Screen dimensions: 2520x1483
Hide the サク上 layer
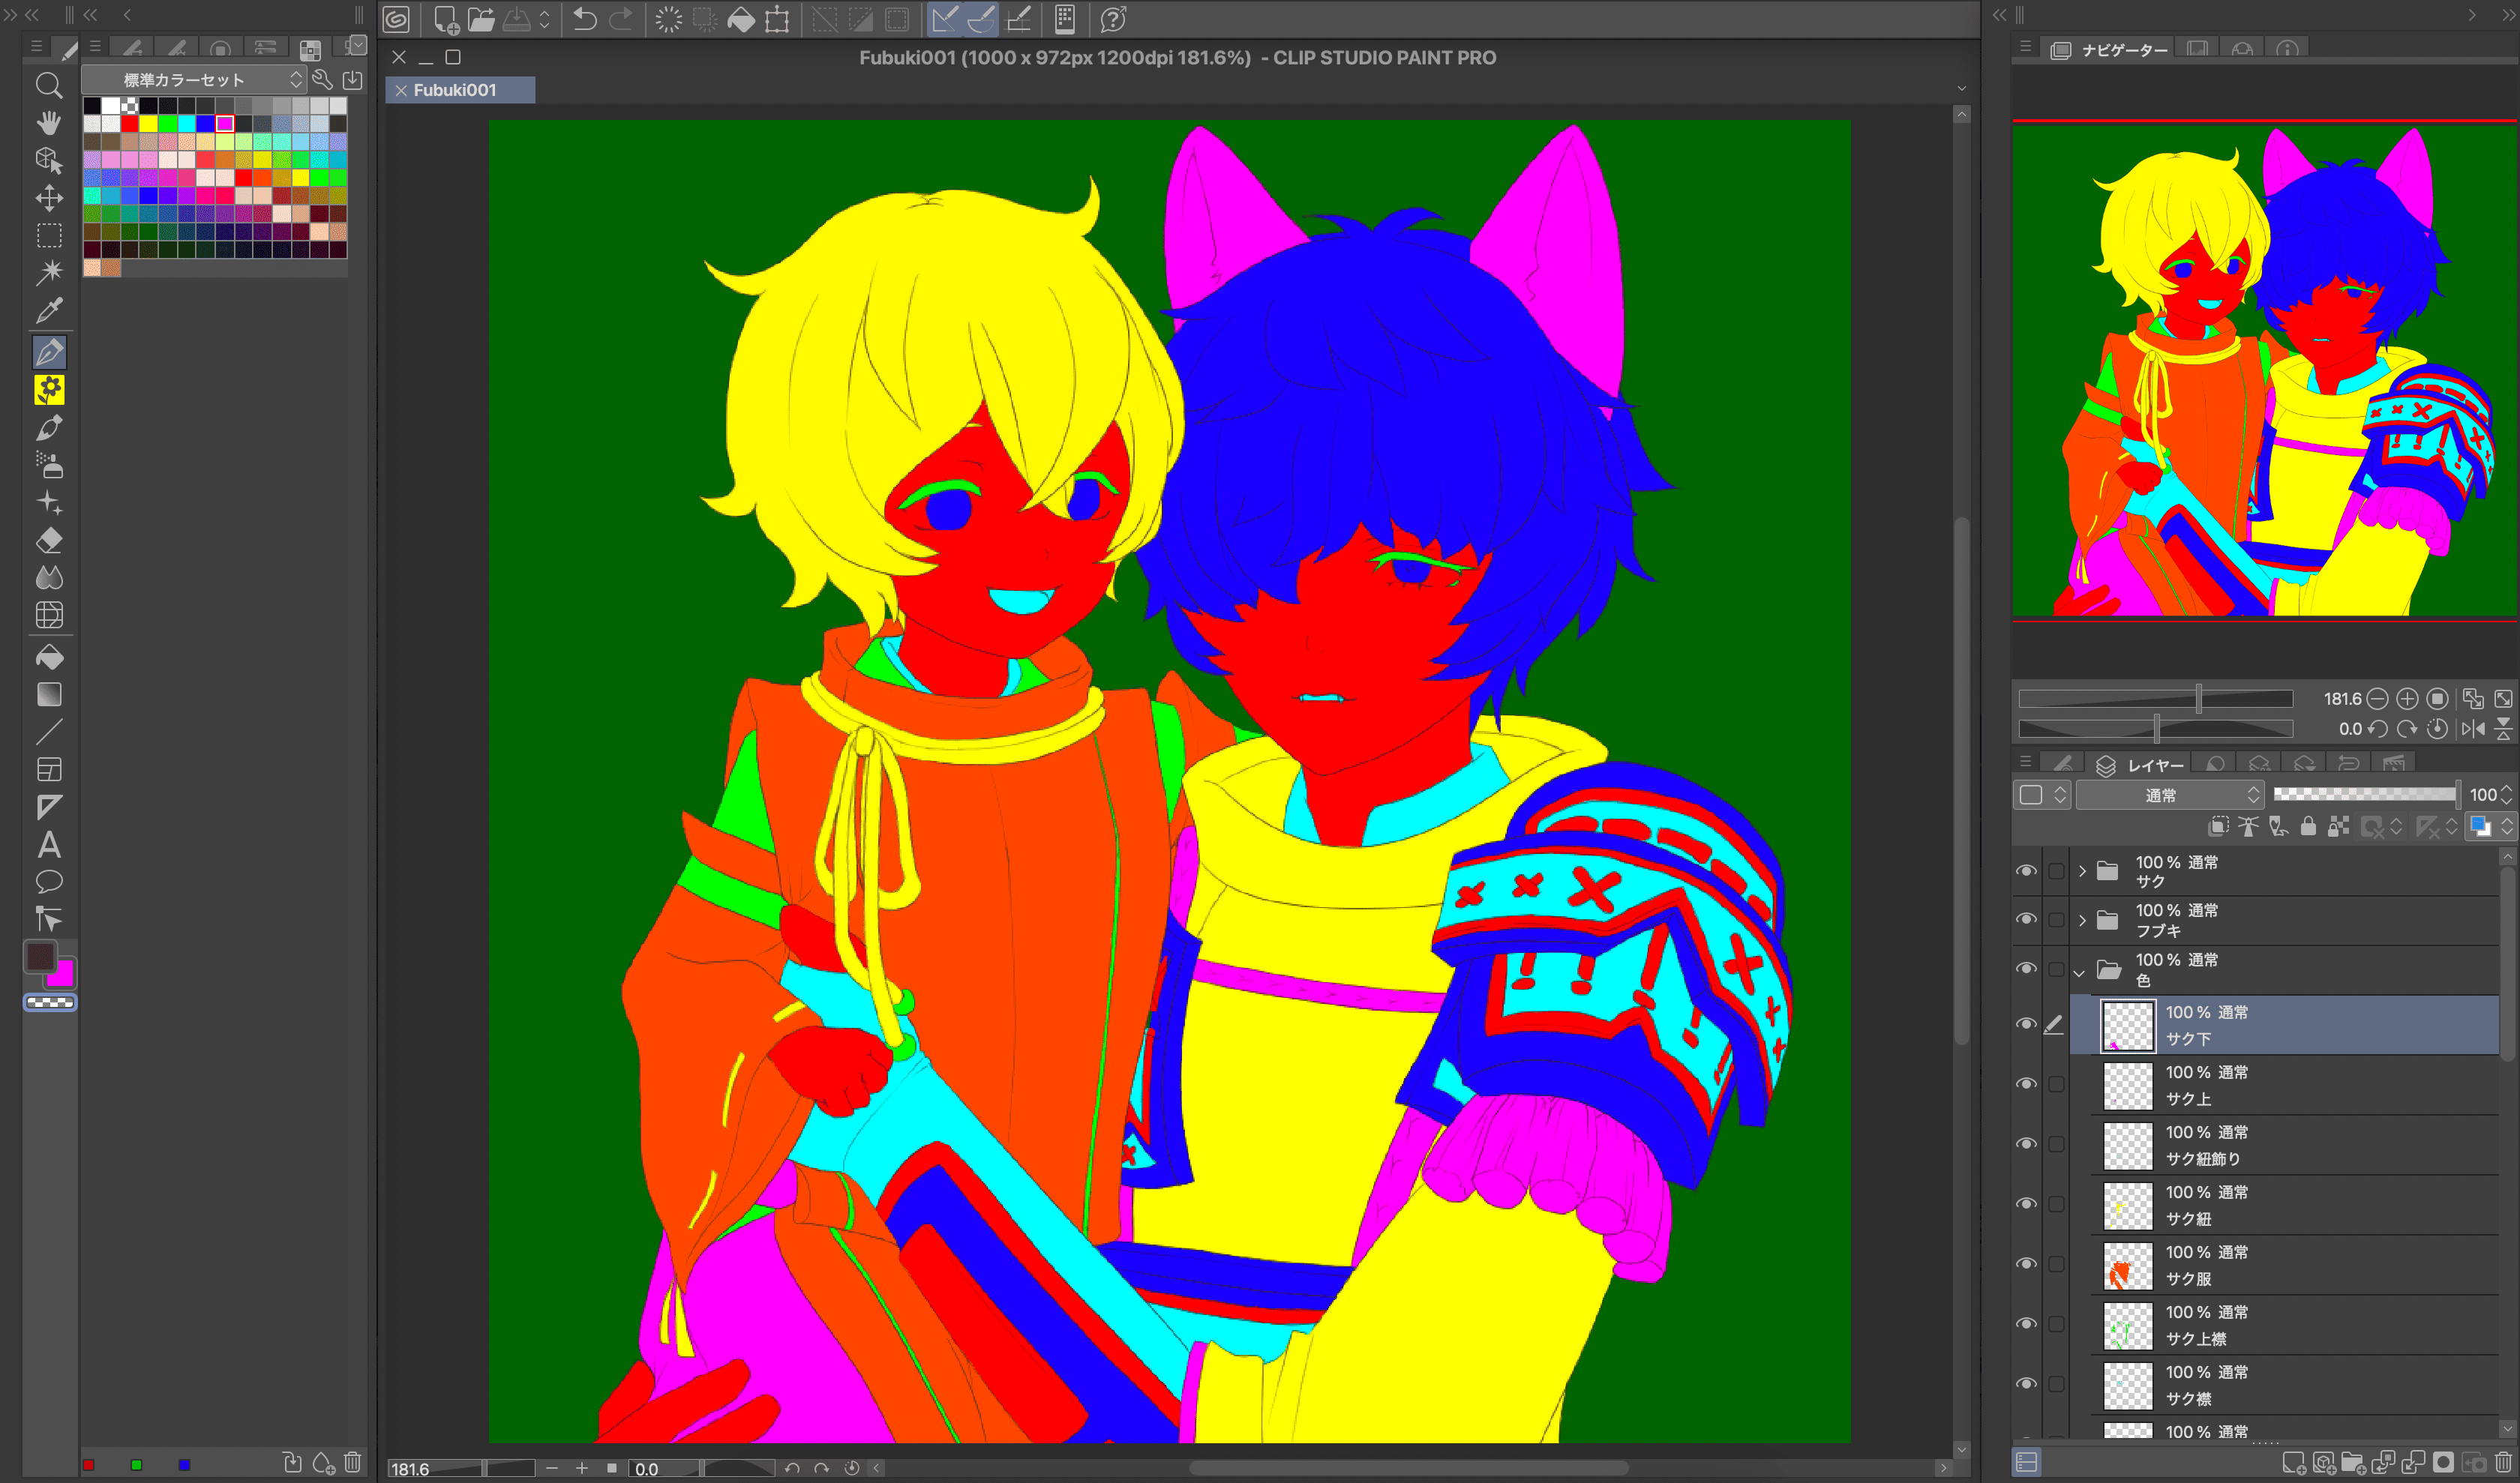point(2026,1084)
